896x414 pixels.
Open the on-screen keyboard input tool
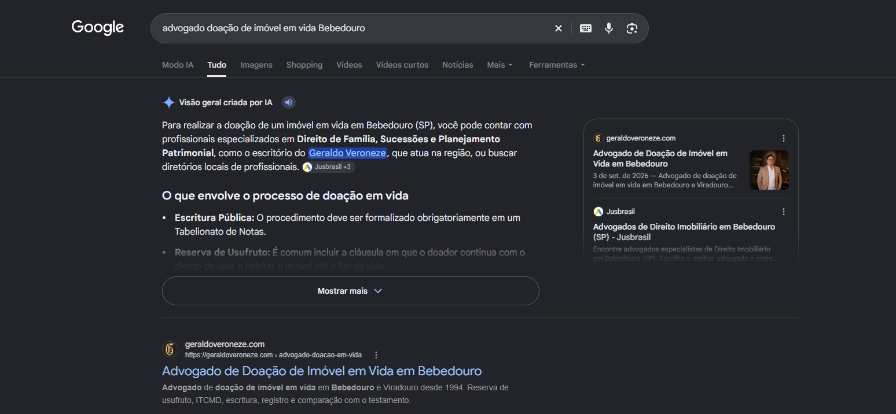point(586,28)
